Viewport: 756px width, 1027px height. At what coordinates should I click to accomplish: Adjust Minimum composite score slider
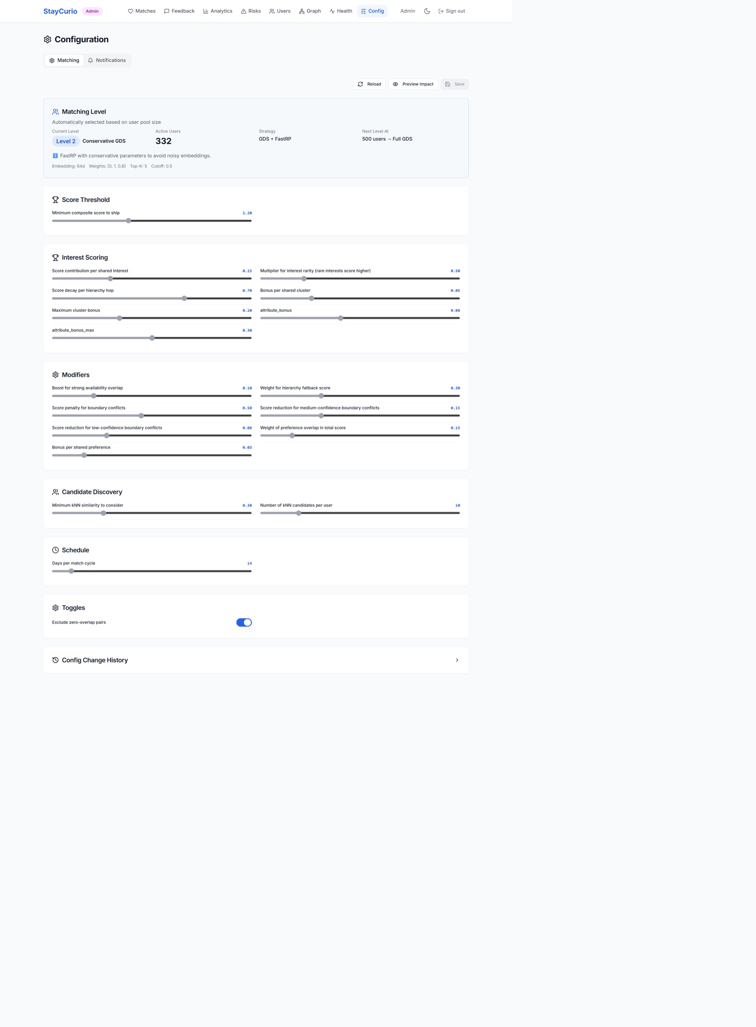(152, 221)
